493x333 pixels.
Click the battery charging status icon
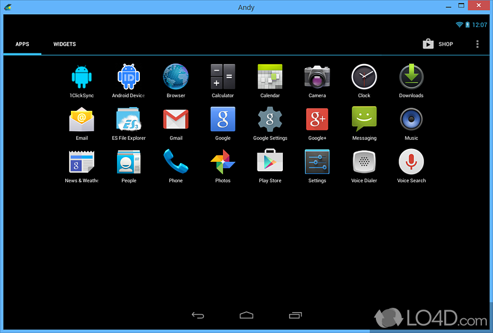tap(467, 25)
